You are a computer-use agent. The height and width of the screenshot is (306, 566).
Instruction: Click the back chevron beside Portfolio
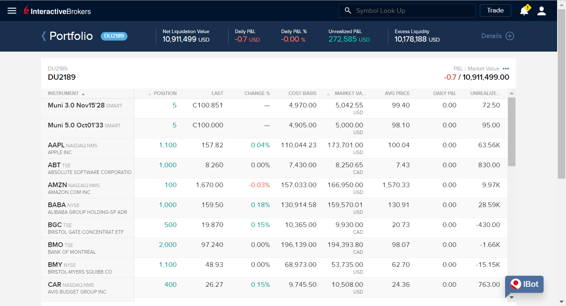44,36
